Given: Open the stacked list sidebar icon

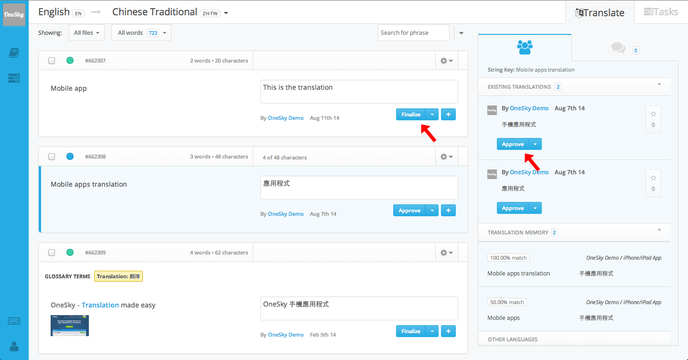Looking at the screenshot, I should pos(14,78).
